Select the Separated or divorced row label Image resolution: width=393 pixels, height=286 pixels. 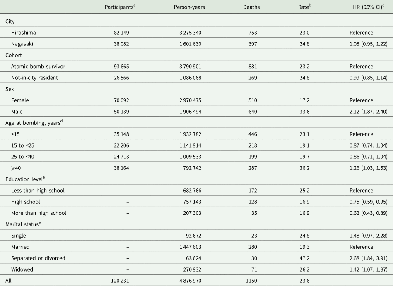[x=39, y=258]
